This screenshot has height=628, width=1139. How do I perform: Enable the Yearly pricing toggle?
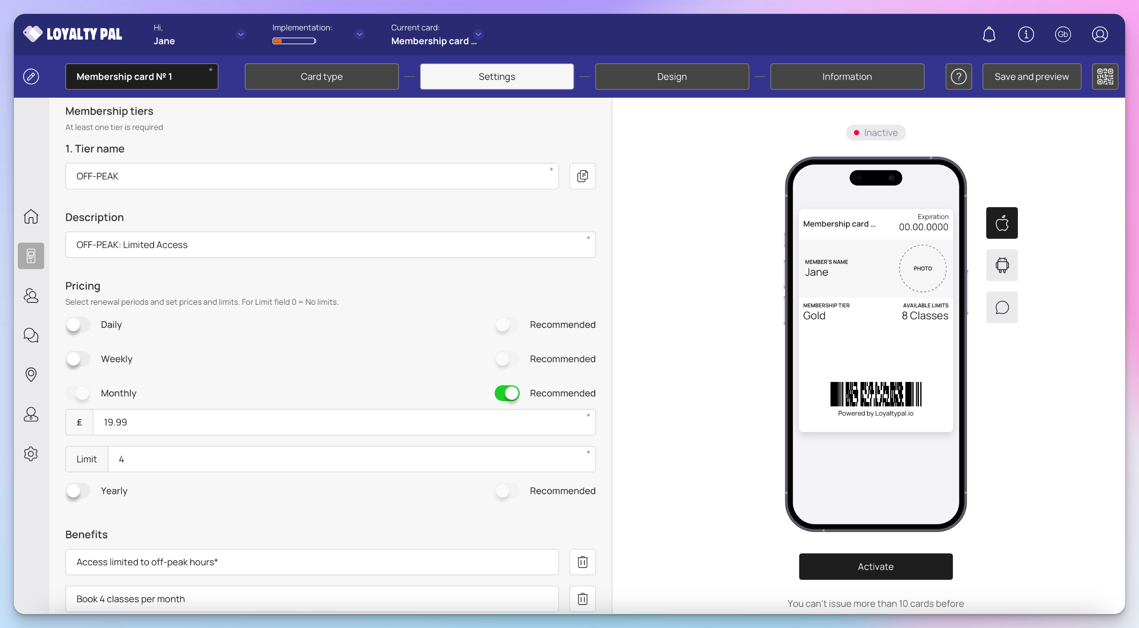point(78,491)
